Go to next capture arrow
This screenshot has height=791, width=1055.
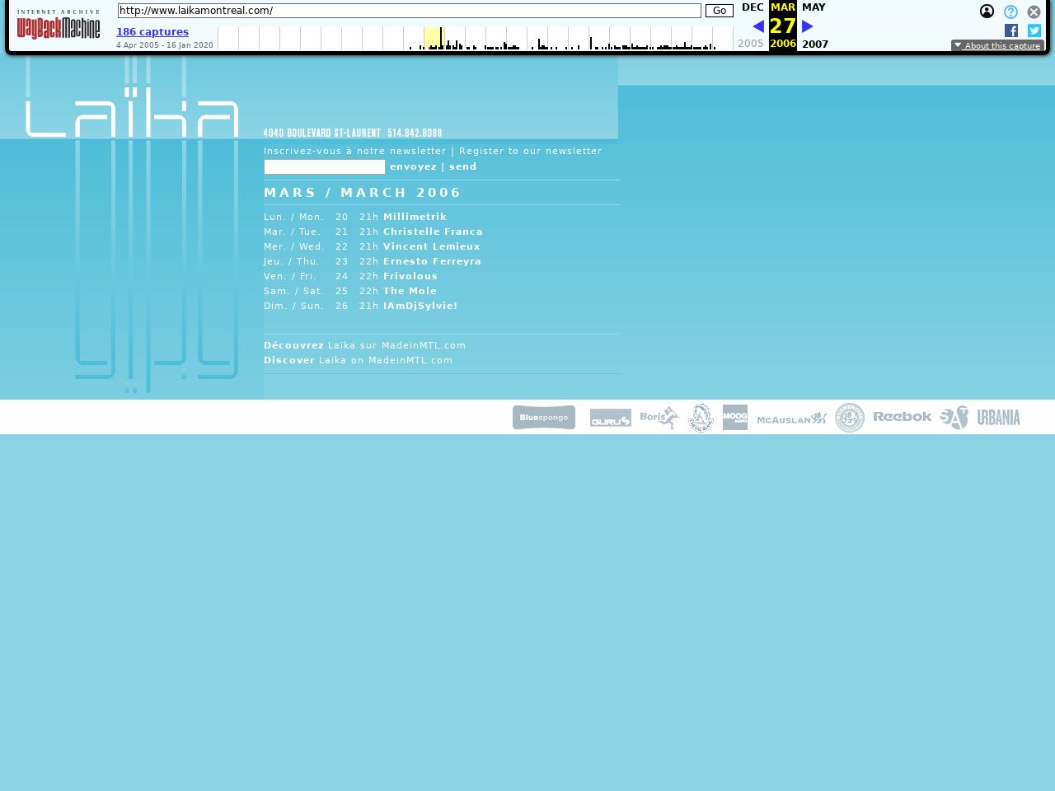(808, 26)
